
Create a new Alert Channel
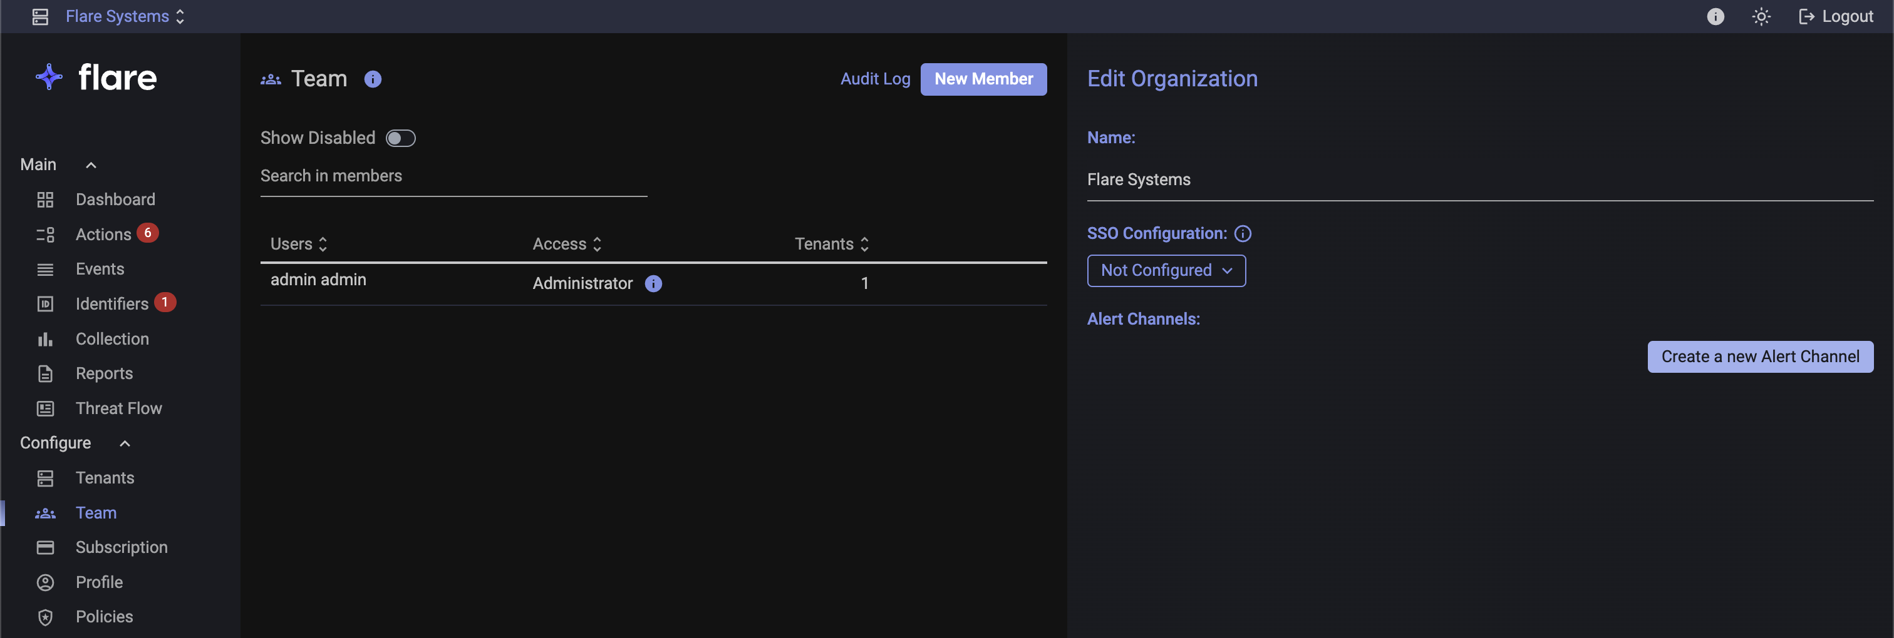(x=1760, y=357)
